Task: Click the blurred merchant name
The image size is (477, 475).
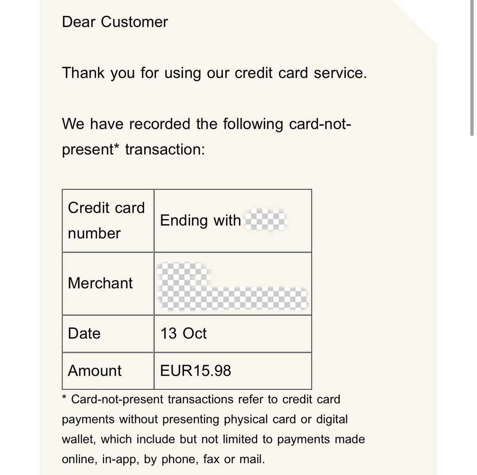Action: (233, 288)
